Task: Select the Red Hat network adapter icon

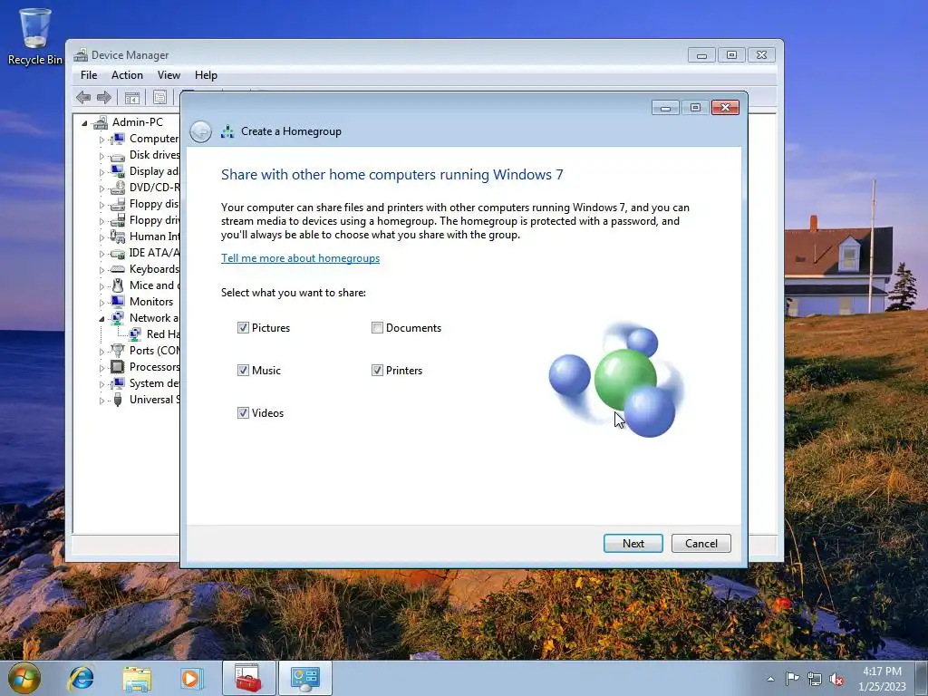Action: (135, 334)
